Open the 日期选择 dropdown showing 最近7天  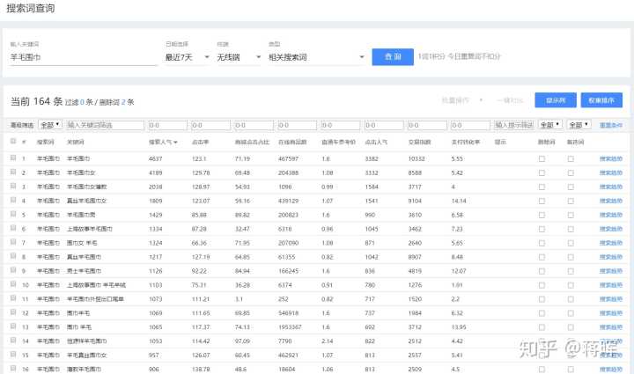(186, 57)
